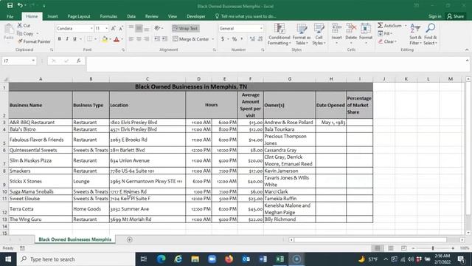The width and height of the screenshot is (472, 266).
Task: Align text right in cell
Action: pos(147,39)
